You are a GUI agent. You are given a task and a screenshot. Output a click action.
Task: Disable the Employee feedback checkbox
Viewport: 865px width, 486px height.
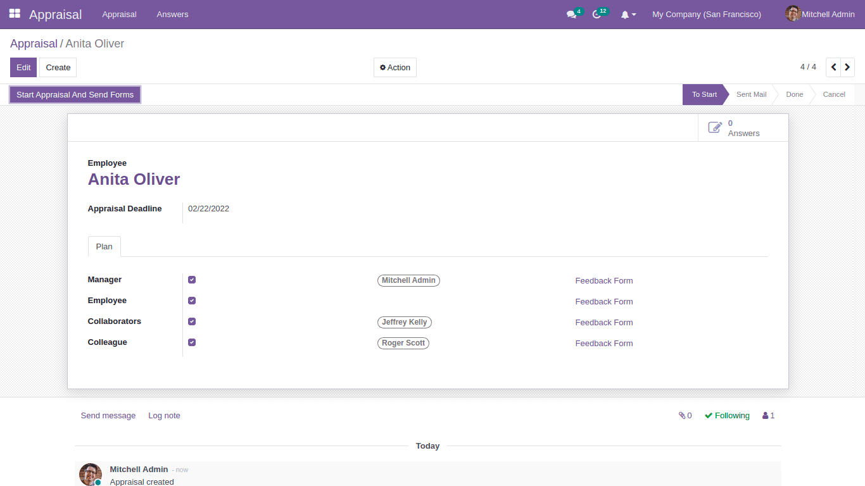[192, 300]
